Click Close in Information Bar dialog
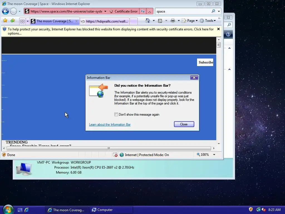285x214 pixels. point(184,124)
